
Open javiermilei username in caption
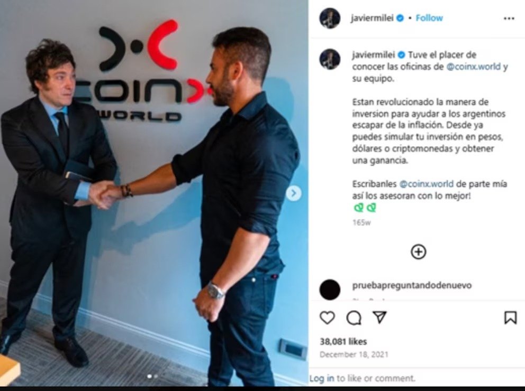pyautogui.click(x=373, y=55)
